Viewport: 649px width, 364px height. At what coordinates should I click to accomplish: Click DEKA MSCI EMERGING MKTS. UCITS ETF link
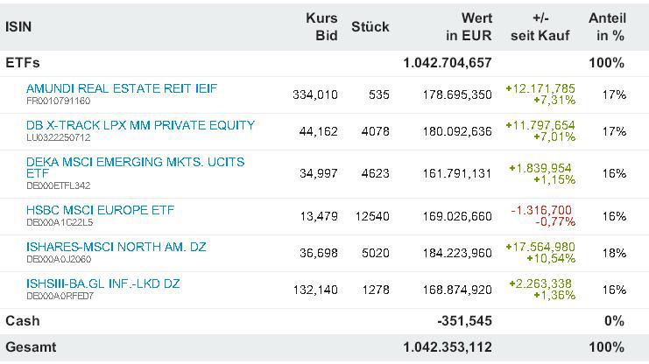pos(135,162)
